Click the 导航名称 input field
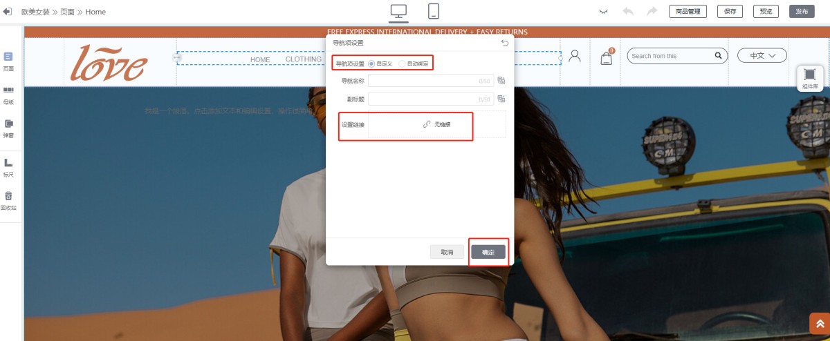This screenshot has width=830, height=341. tap(430, 81)
